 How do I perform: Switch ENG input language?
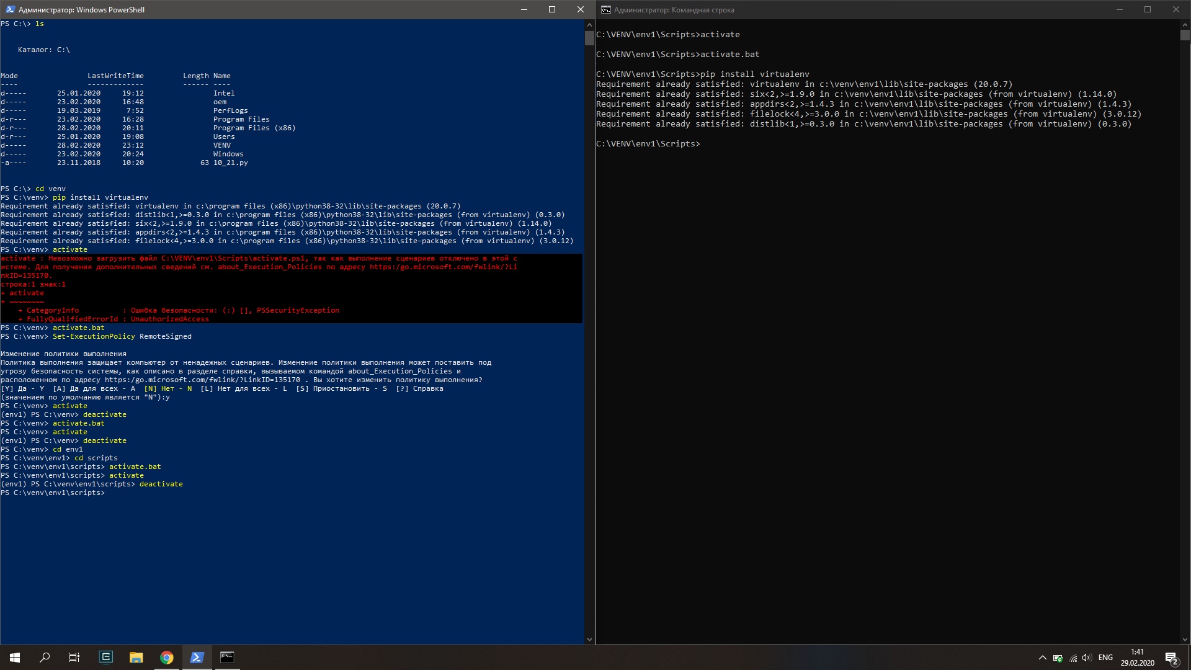(x=1105, y=658)
